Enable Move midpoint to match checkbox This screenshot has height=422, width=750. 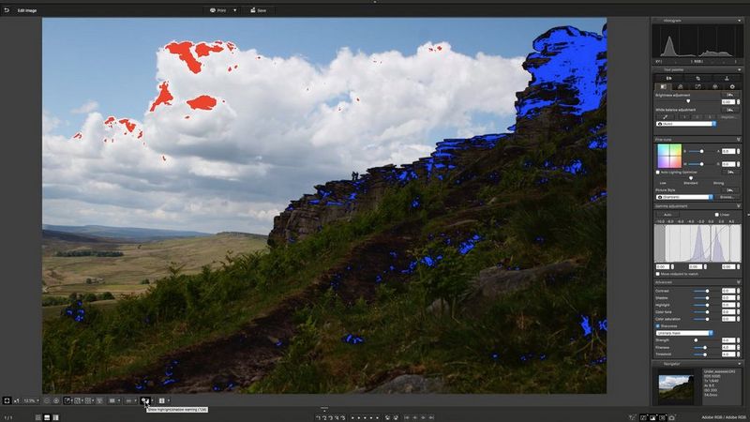(x=658, y=274)
